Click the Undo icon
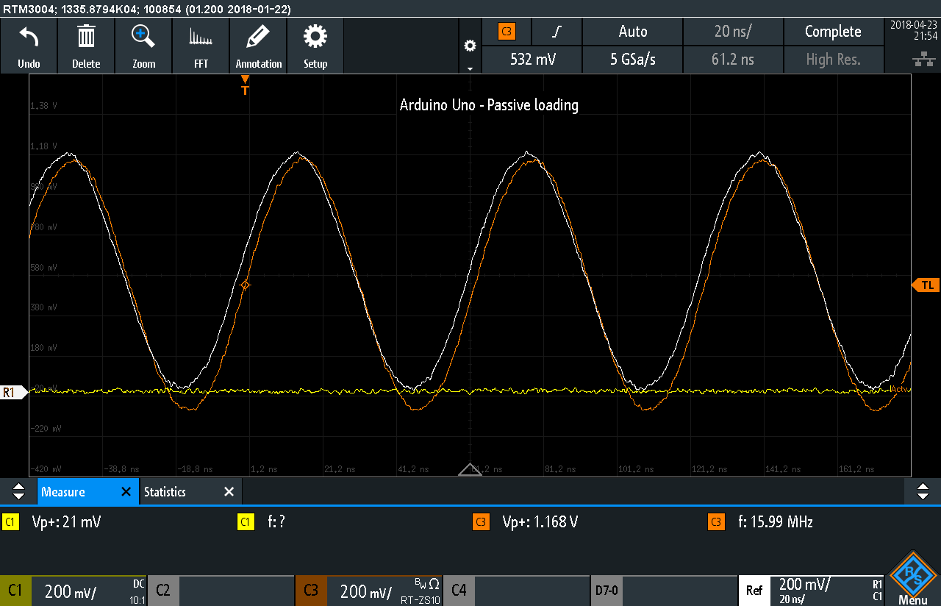Image resolution: width=941 pixels, height=606 pixels. 29,46
